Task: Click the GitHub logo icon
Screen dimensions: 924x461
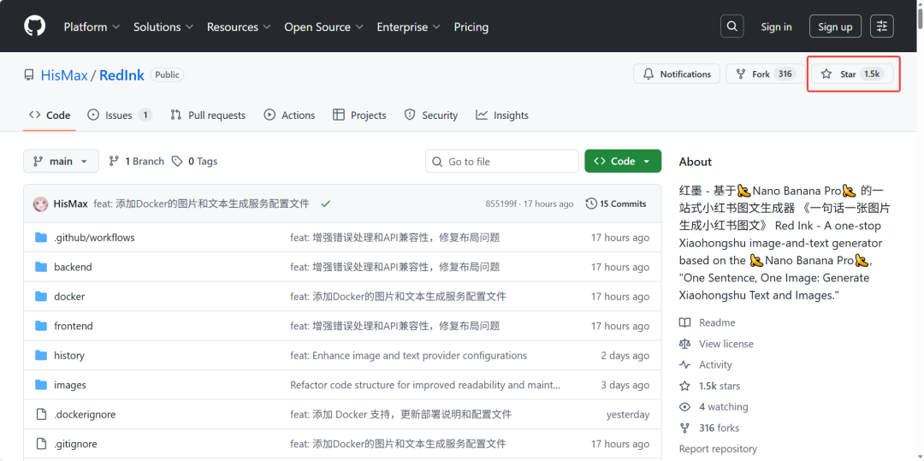Action: 34,27
